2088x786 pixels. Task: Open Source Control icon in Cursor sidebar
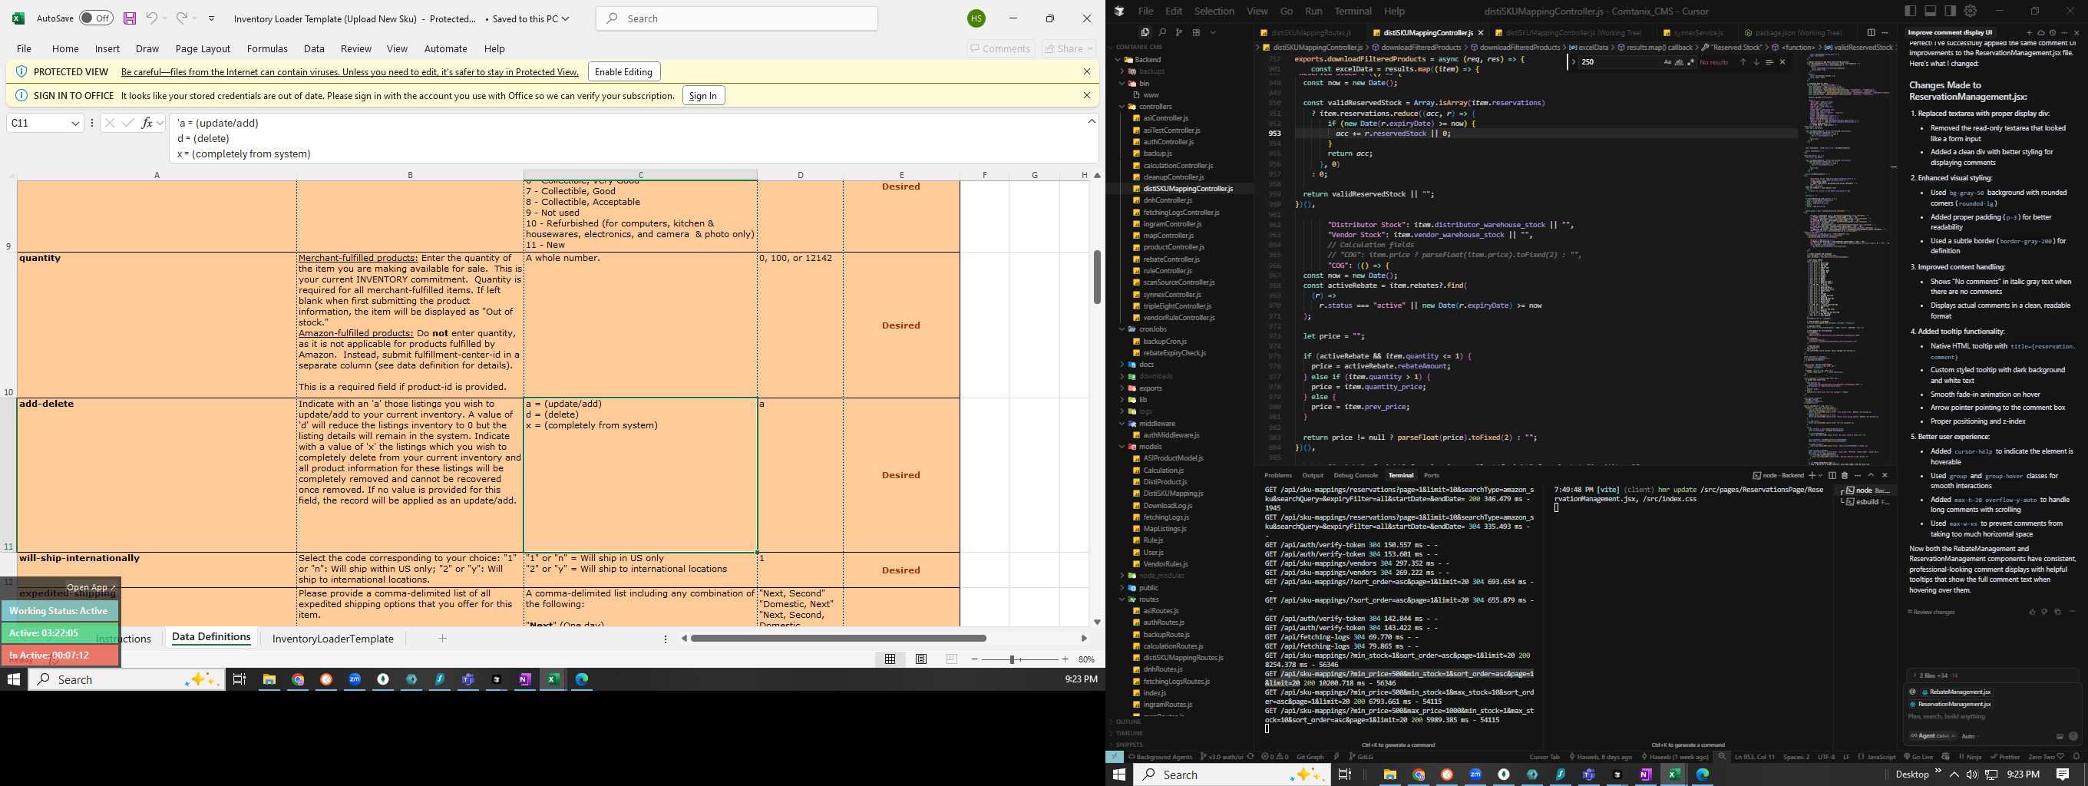pos(1179,32)
